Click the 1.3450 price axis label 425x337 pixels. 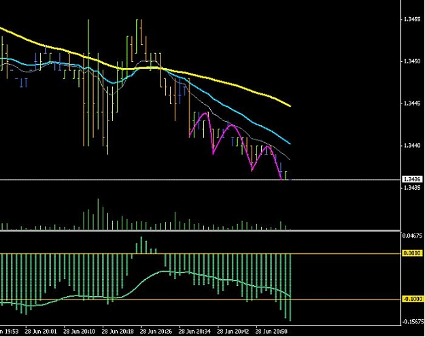pos(412,61)
